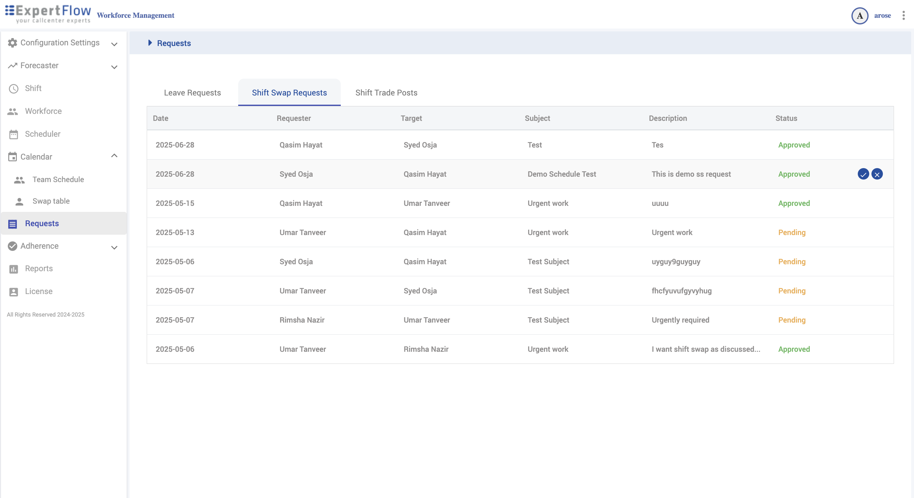Switch to the Leave Requests tab
This screenshot has width=914, height=498.
[192, 93]
